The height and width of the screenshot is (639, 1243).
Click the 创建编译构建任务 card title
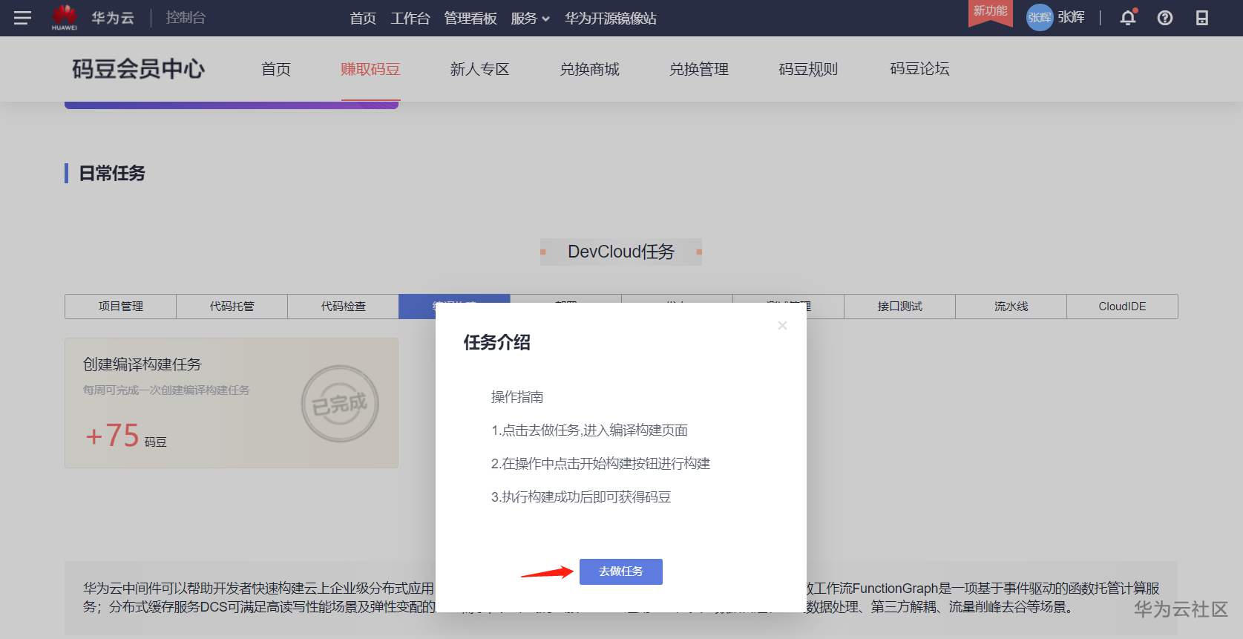point(142,364)
